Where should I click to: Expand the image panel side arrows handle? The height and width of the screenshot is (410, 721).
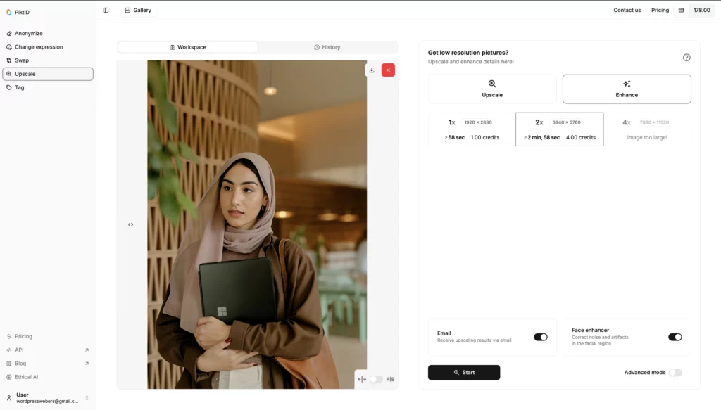tap(130, 224)
